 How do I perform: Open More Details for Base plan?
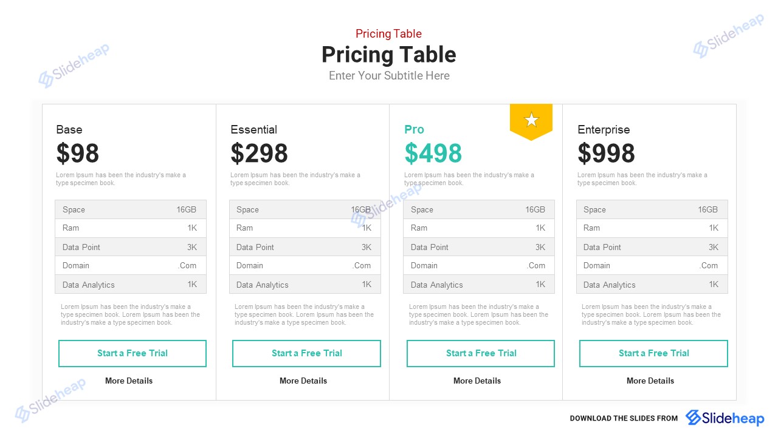click(129, 381)
